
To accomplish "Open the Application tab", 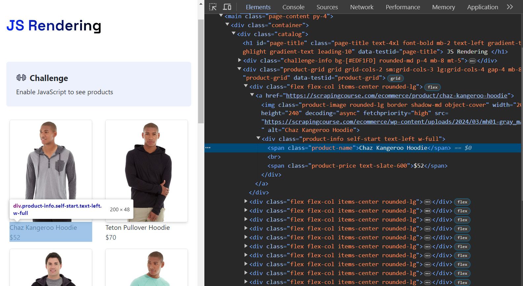I will click(x=482, y=7).
